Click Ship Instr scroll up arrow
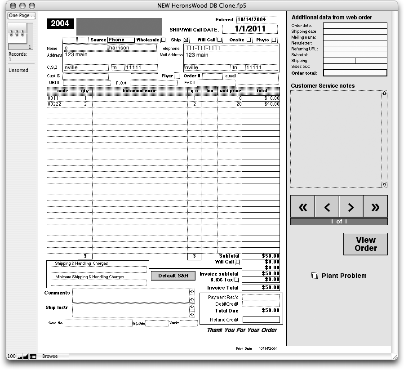The height and width of the screenshot is (370, 404). [192, 307]
